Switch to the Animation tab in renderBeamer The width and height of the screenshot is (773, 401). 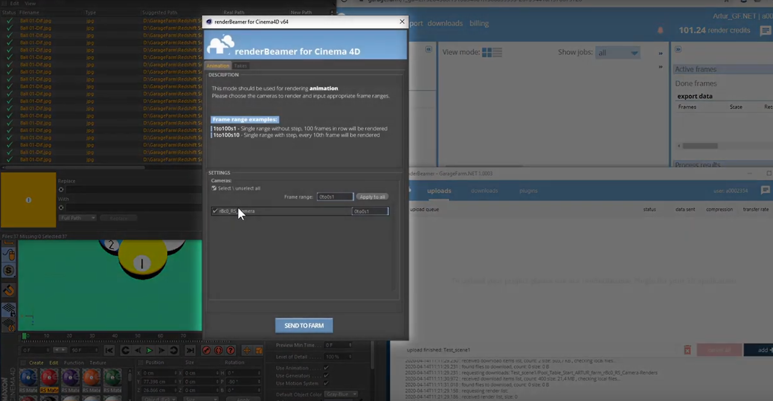pos(218,66)
